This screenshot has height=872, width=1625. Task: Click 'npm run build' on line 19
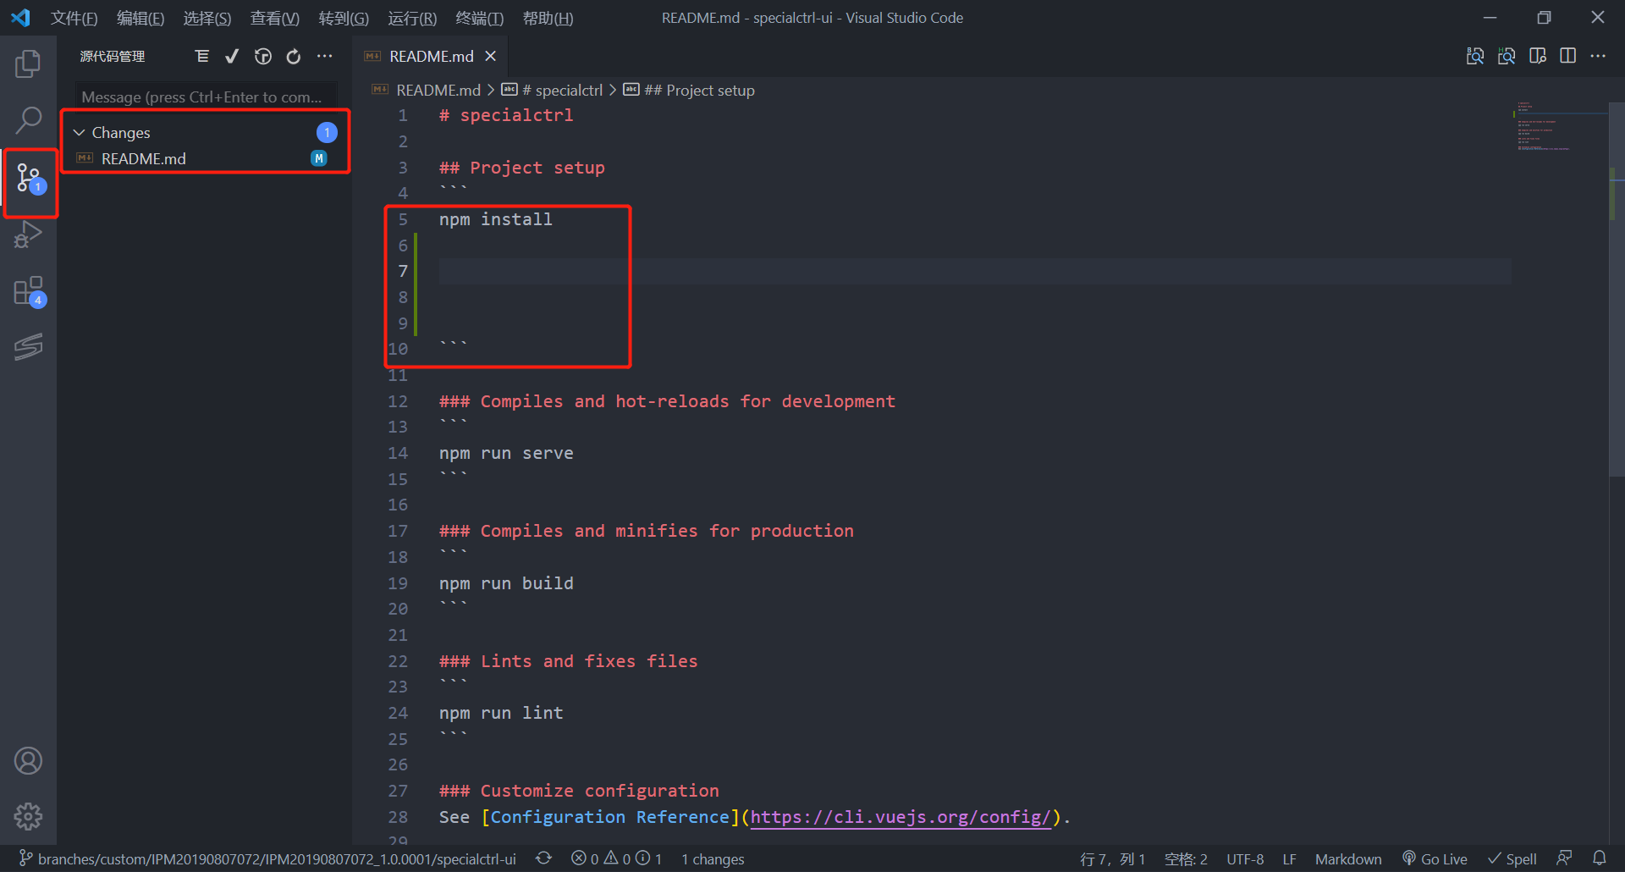506,583
